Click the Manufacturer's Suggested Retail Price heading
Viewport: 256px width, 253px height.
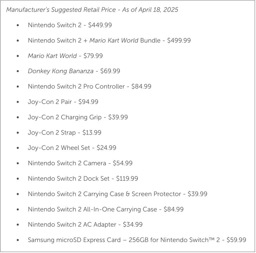click(92, 10)
